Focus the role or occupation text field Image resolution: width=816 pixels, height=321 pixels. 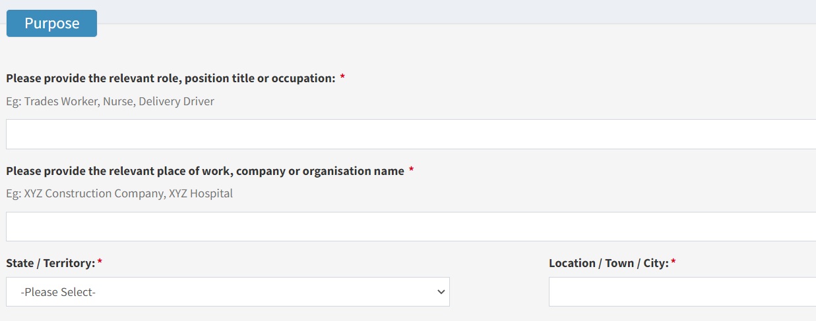point(411,134)
